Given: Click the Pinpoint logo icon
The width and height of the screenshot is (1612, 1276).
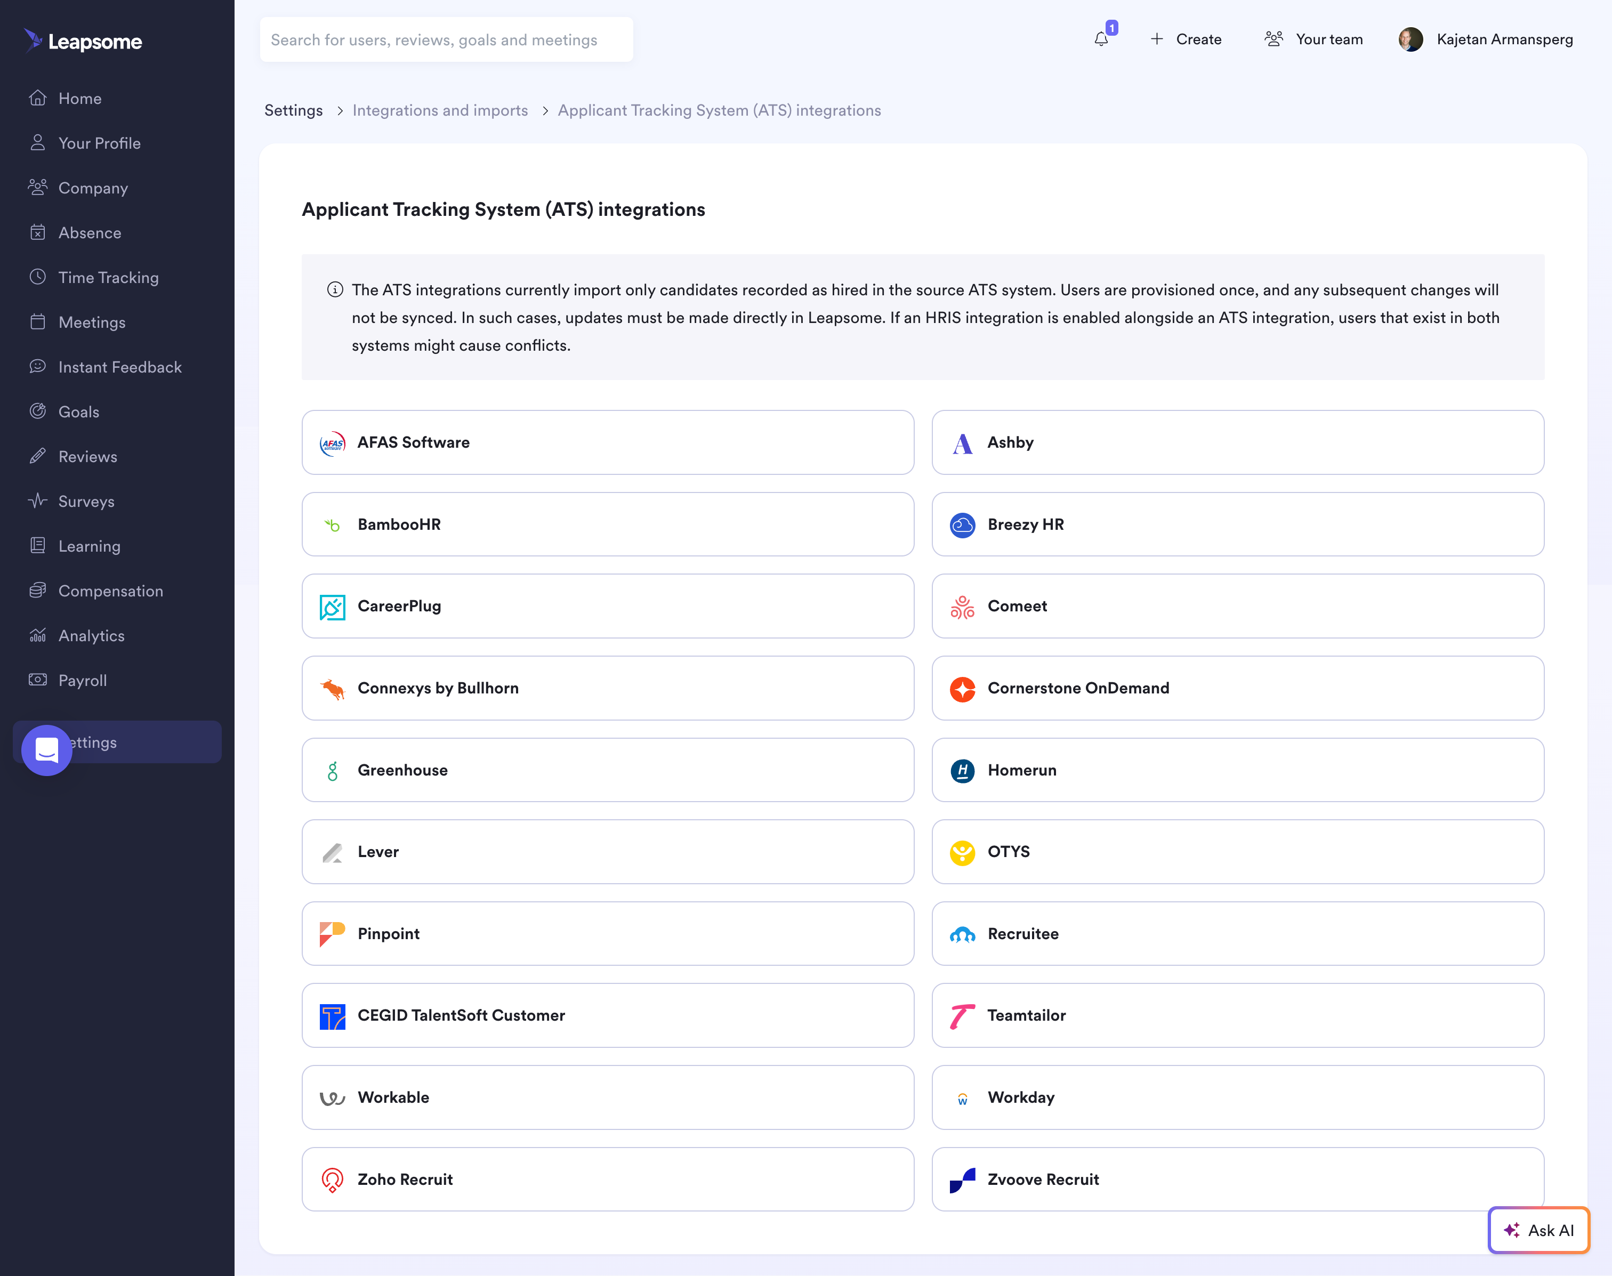Looking at the screenshot, I should tap(333, 934).
